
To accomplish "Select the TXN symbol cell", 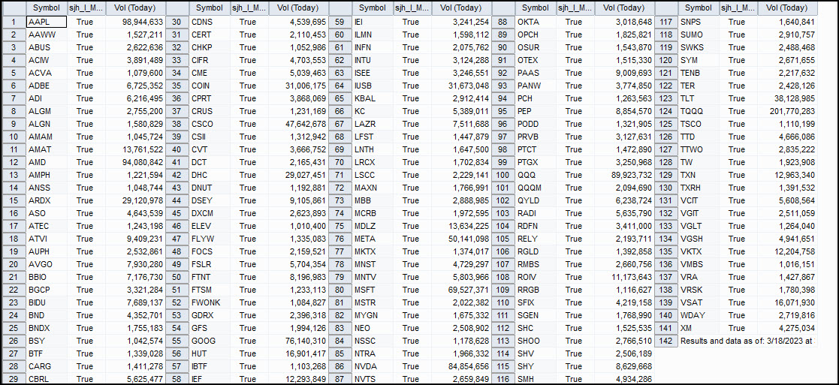I will (699, 175).
